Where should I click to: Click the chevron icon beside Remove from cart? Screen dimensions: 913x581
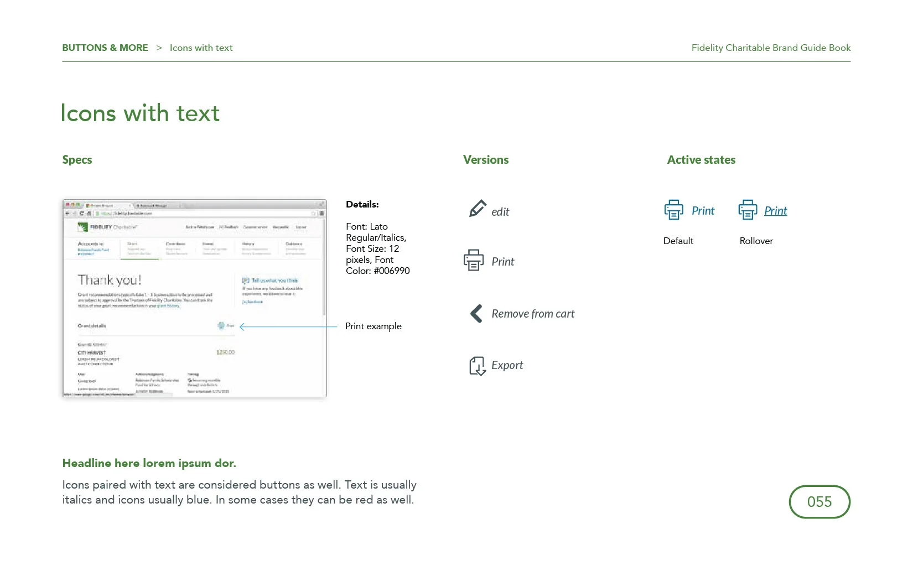[x=476, y=314]
